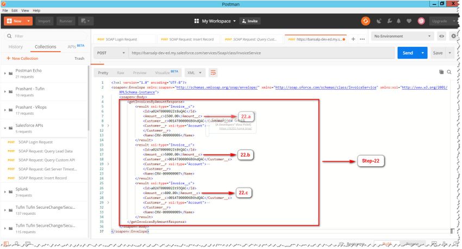Click the request URL field
The height and width of the screenshot is (249, 462).
pos(261,53)
